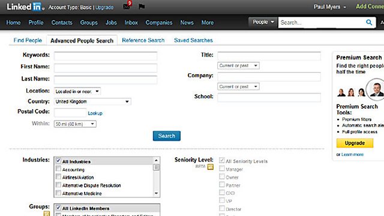
Task: Click the LinkedIn logo
Action: [25, 7]
